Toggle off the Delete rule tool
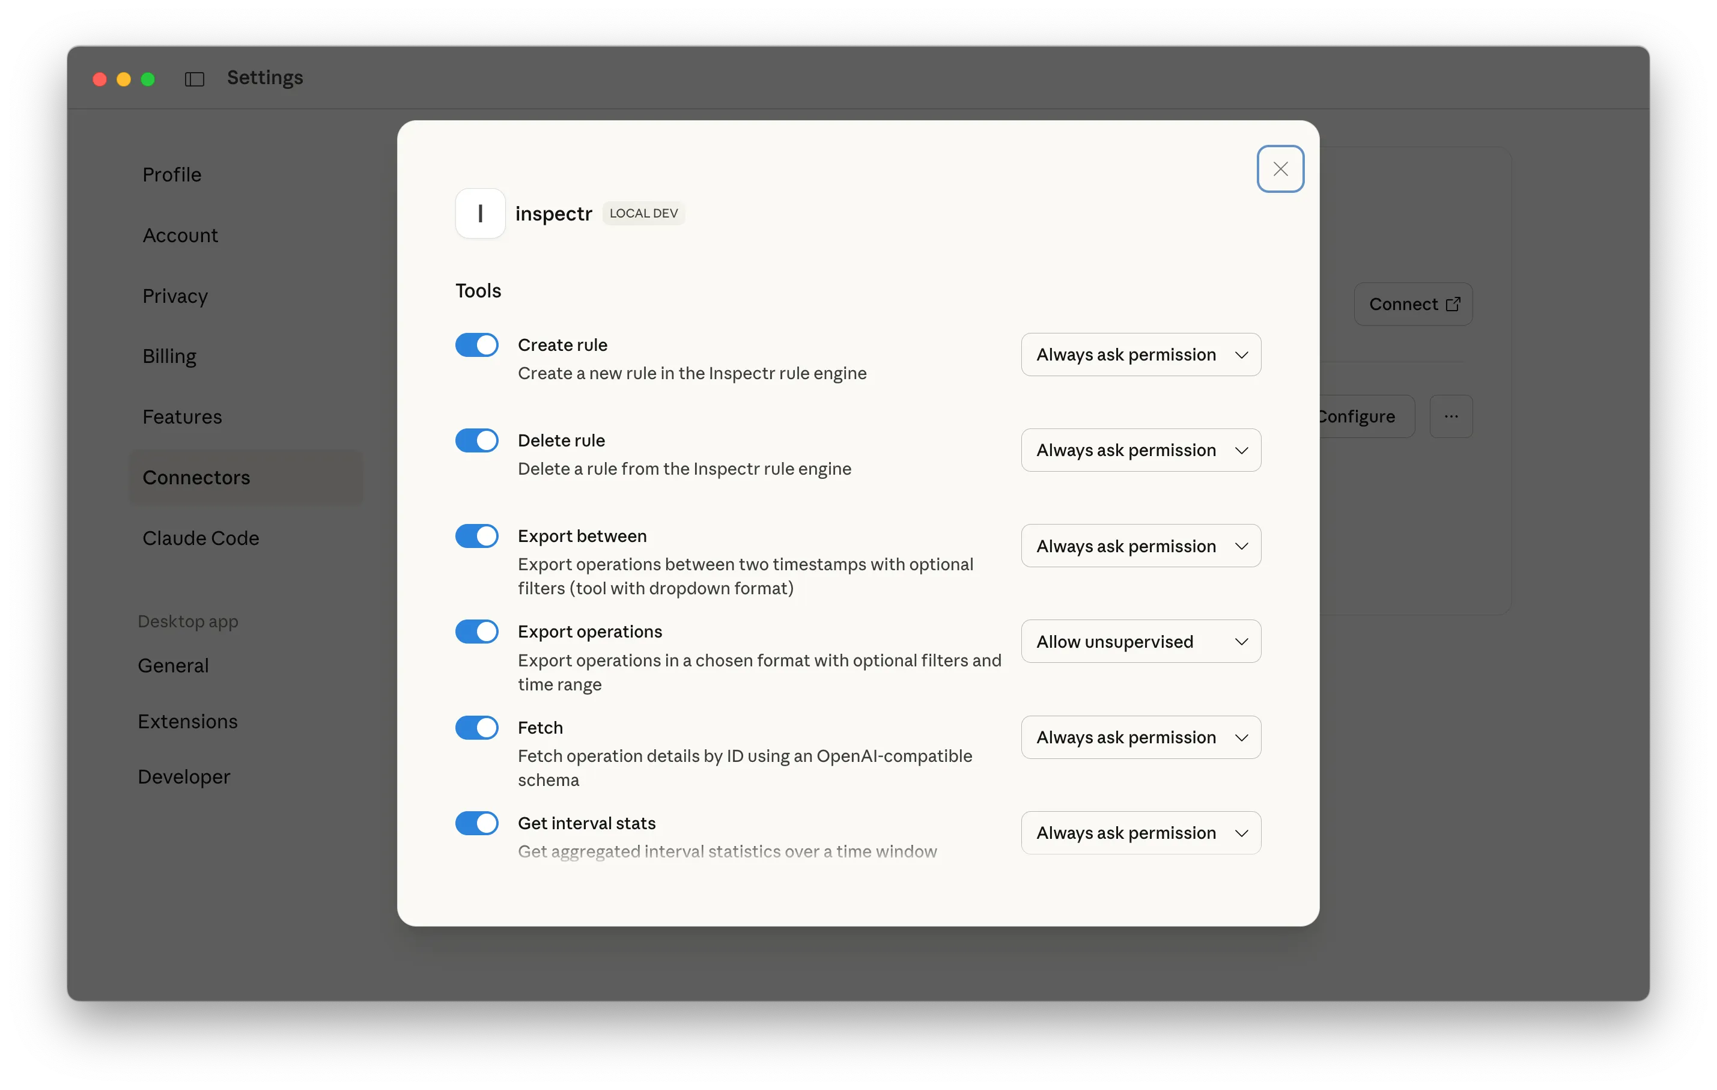 (x=476, y=440)
